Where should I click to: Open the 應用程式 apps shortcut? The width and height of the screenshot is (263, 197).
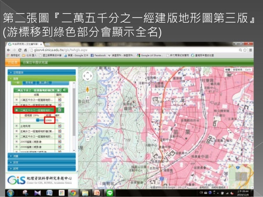coord(13,55)
